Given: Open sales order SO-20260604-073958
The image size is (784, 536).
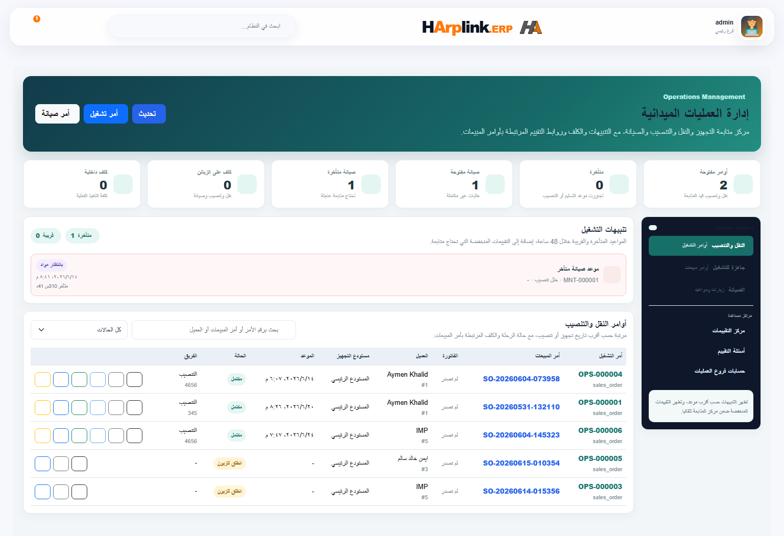Looking at the screenshot, I should pos(521,379).
